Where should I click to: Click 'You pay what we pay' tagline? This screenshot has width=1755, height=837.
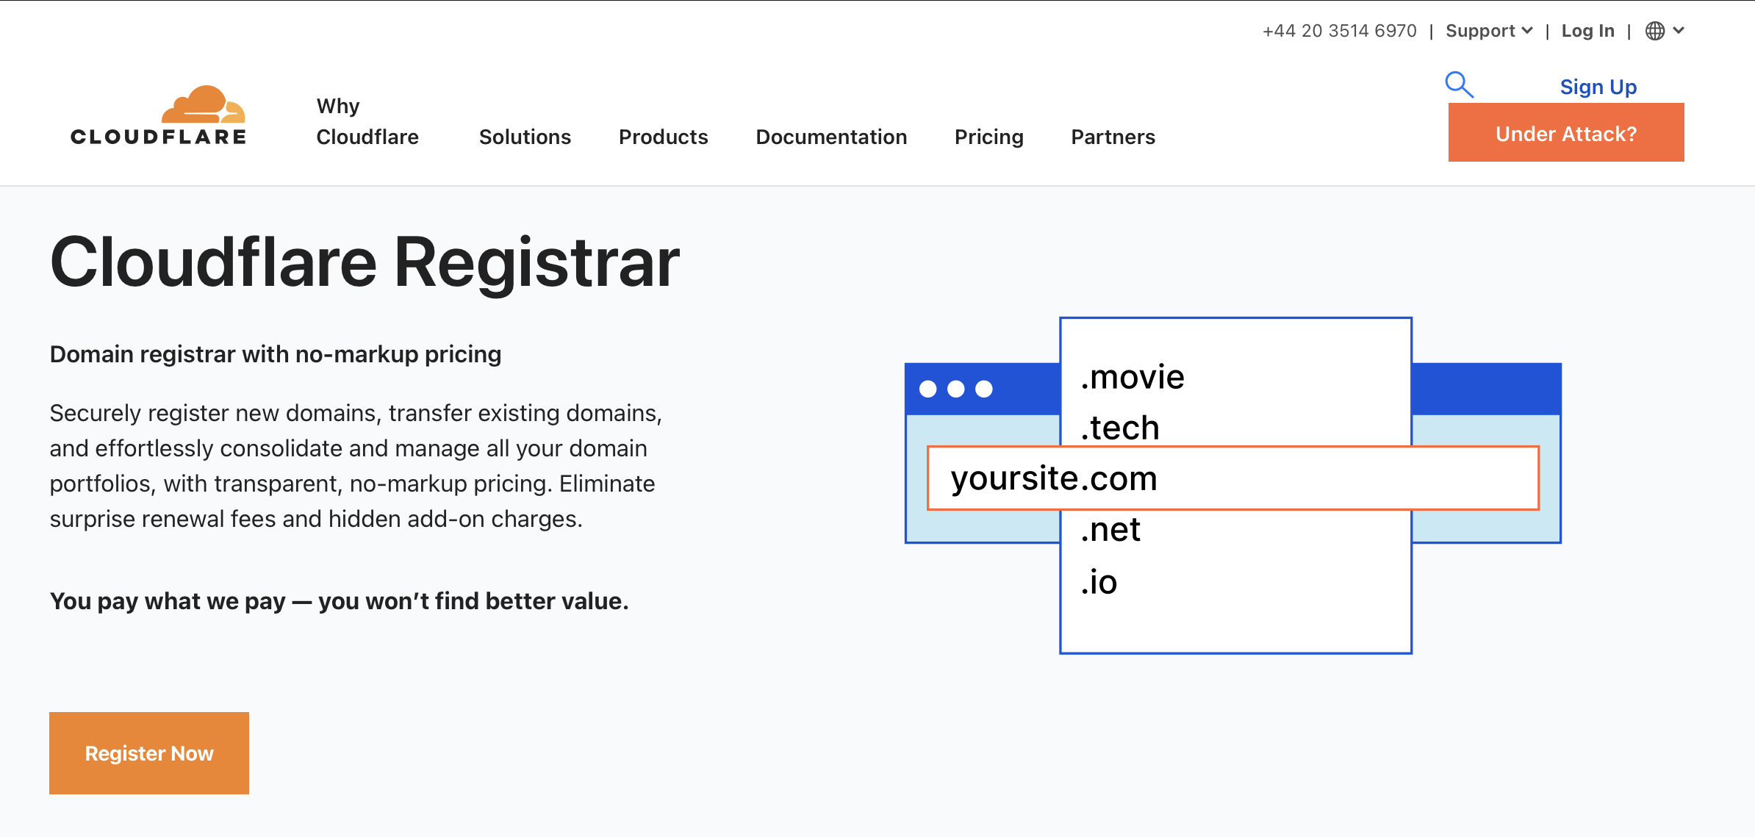click(340, 601)
